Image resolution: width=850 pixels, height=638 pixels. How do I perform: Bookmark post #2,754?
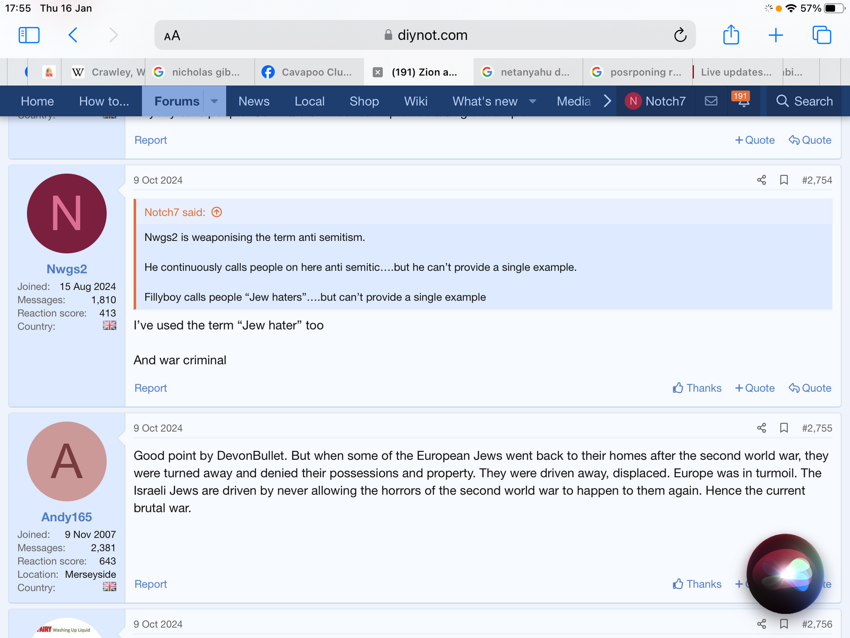[x=784, y=180]
